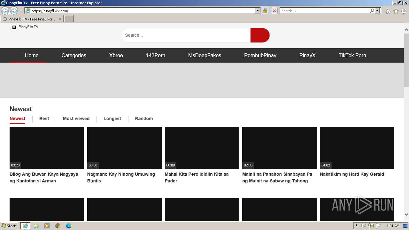Screen dimensions: 409x230
Task: Open the Windows Media Player taskbar icon
Action: (47, 226)
